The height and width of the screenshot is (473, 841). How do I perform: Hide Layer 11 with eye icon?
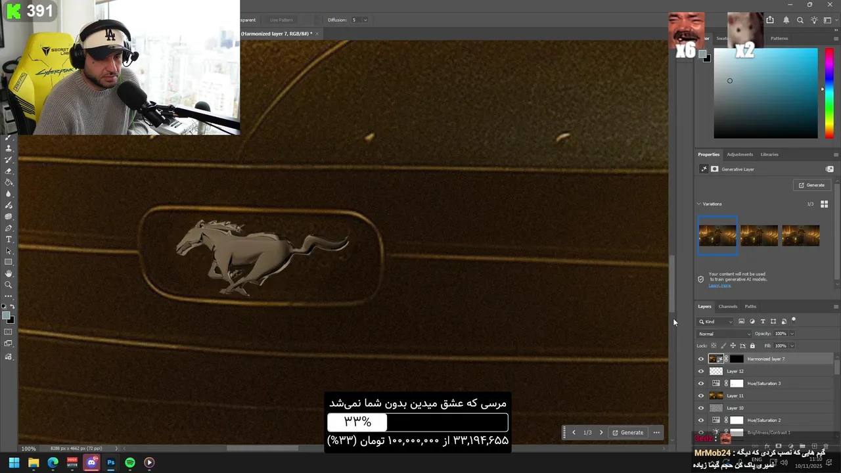point(700,395)
